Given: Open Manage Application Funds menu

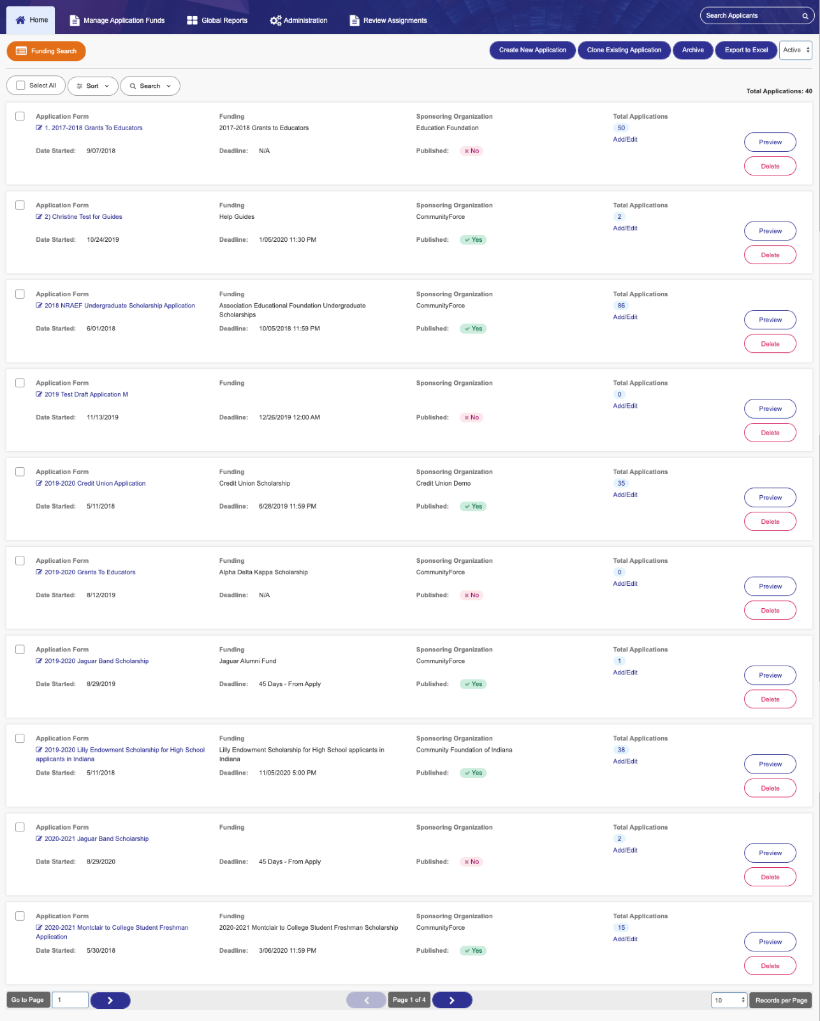Looking at the screenshot, I should (x=117, y=20).
